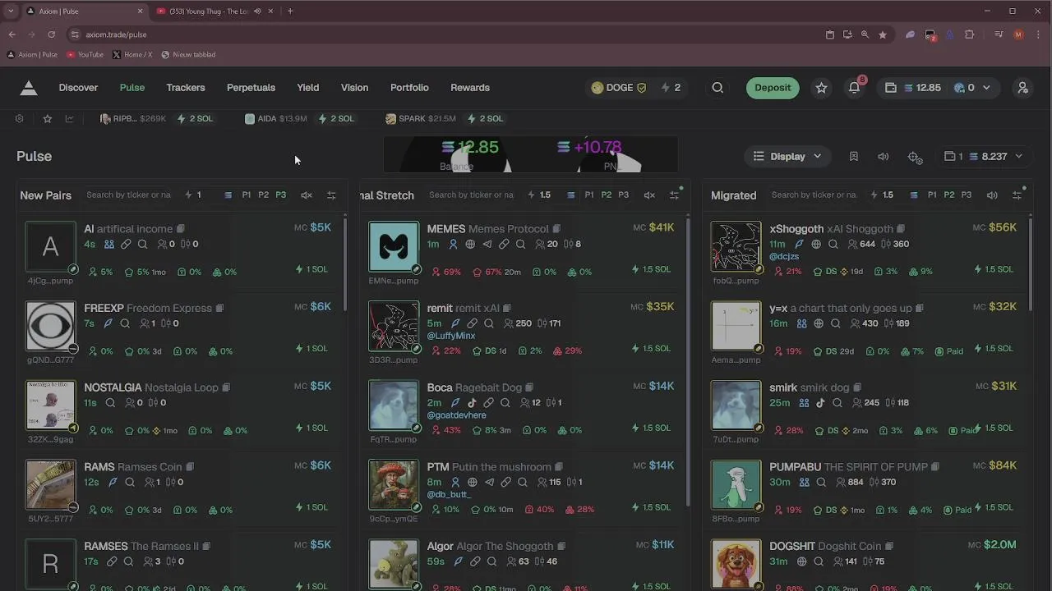Viewport: 1052px width, 591px height.
Task: Open YouTube bookmark in bookmarks bar
Action: 85,55
